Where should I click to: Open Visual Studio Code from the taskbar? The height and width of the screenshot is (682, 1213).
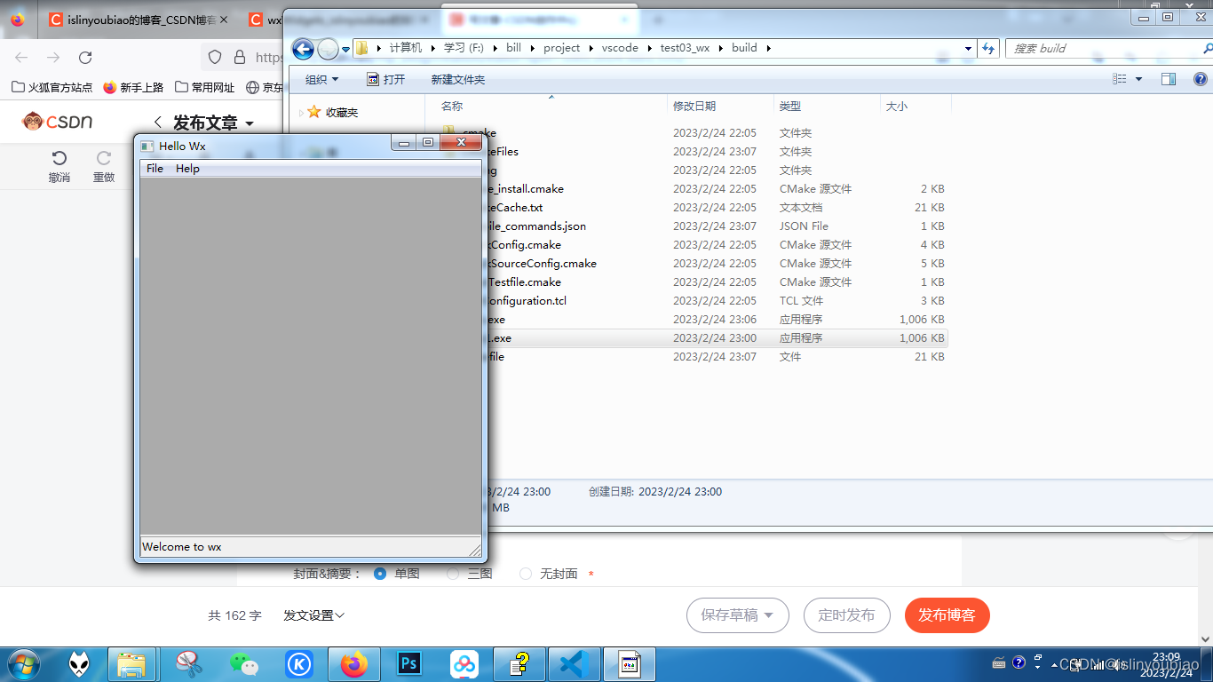[x=575, y=662]
